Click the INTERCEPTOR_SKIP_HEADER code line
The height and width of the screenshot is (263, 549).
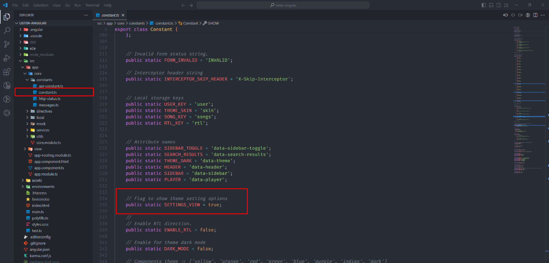click(209, 79)
